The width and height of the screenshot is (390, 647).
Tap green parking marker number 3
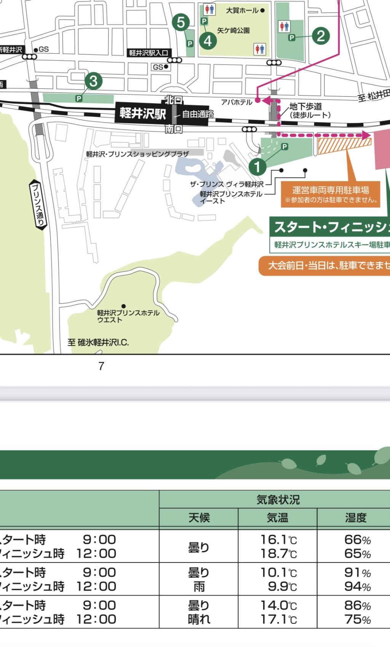click(x=93, y=81)
